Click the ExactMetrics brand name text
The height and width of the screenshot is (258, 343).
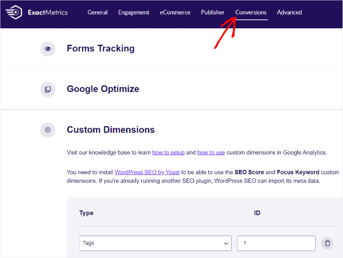click(48, 12)
